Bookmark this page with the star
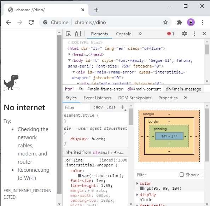 click(x=165, y=22)
